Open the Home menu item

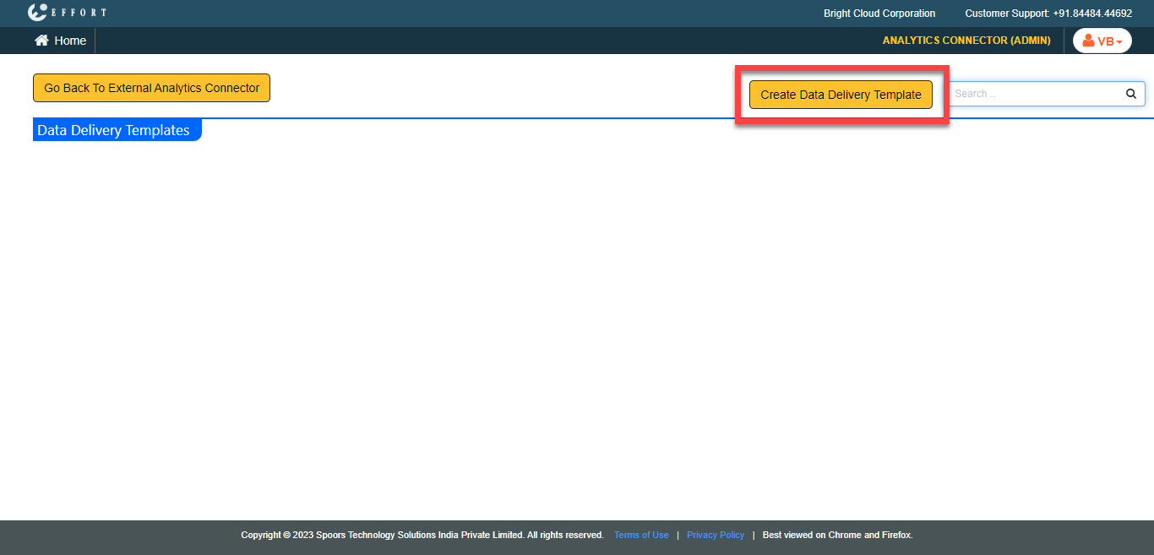point(70,41)
